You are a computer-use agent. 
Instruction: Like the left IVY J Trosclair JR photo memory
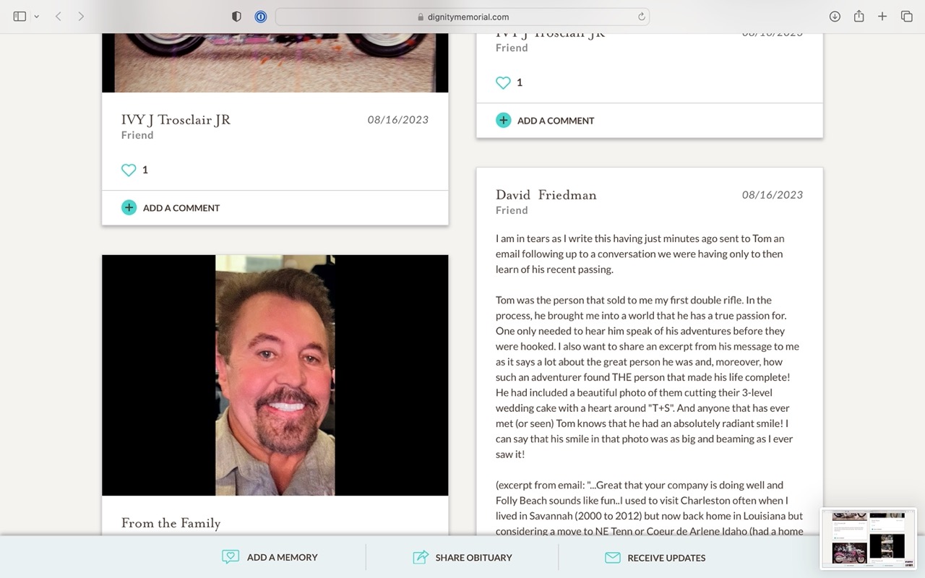(x=129, y=170)
